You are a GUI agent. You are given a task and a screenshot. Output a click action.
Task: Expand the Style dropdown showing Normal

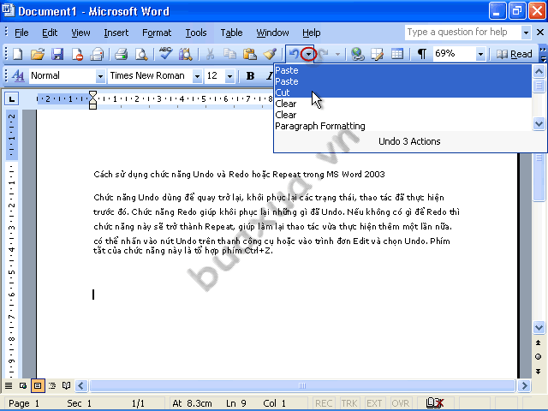point(100,76)
